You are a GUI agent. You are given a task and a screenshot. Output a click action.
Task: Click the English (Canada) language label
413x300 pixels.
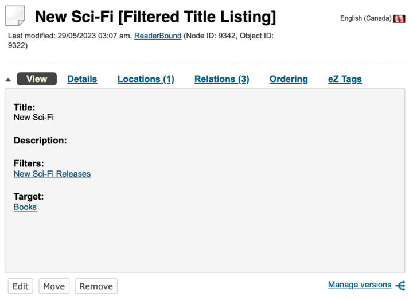click(365, 18)
